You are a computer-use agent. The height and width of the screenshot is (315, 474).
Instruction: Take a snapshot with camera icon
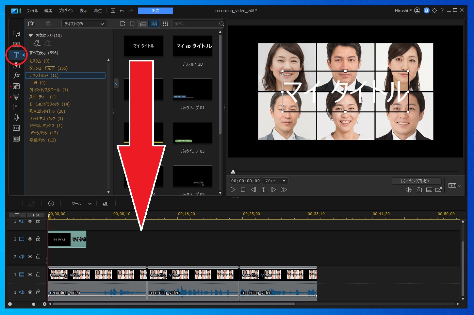[x=418, y=190]
